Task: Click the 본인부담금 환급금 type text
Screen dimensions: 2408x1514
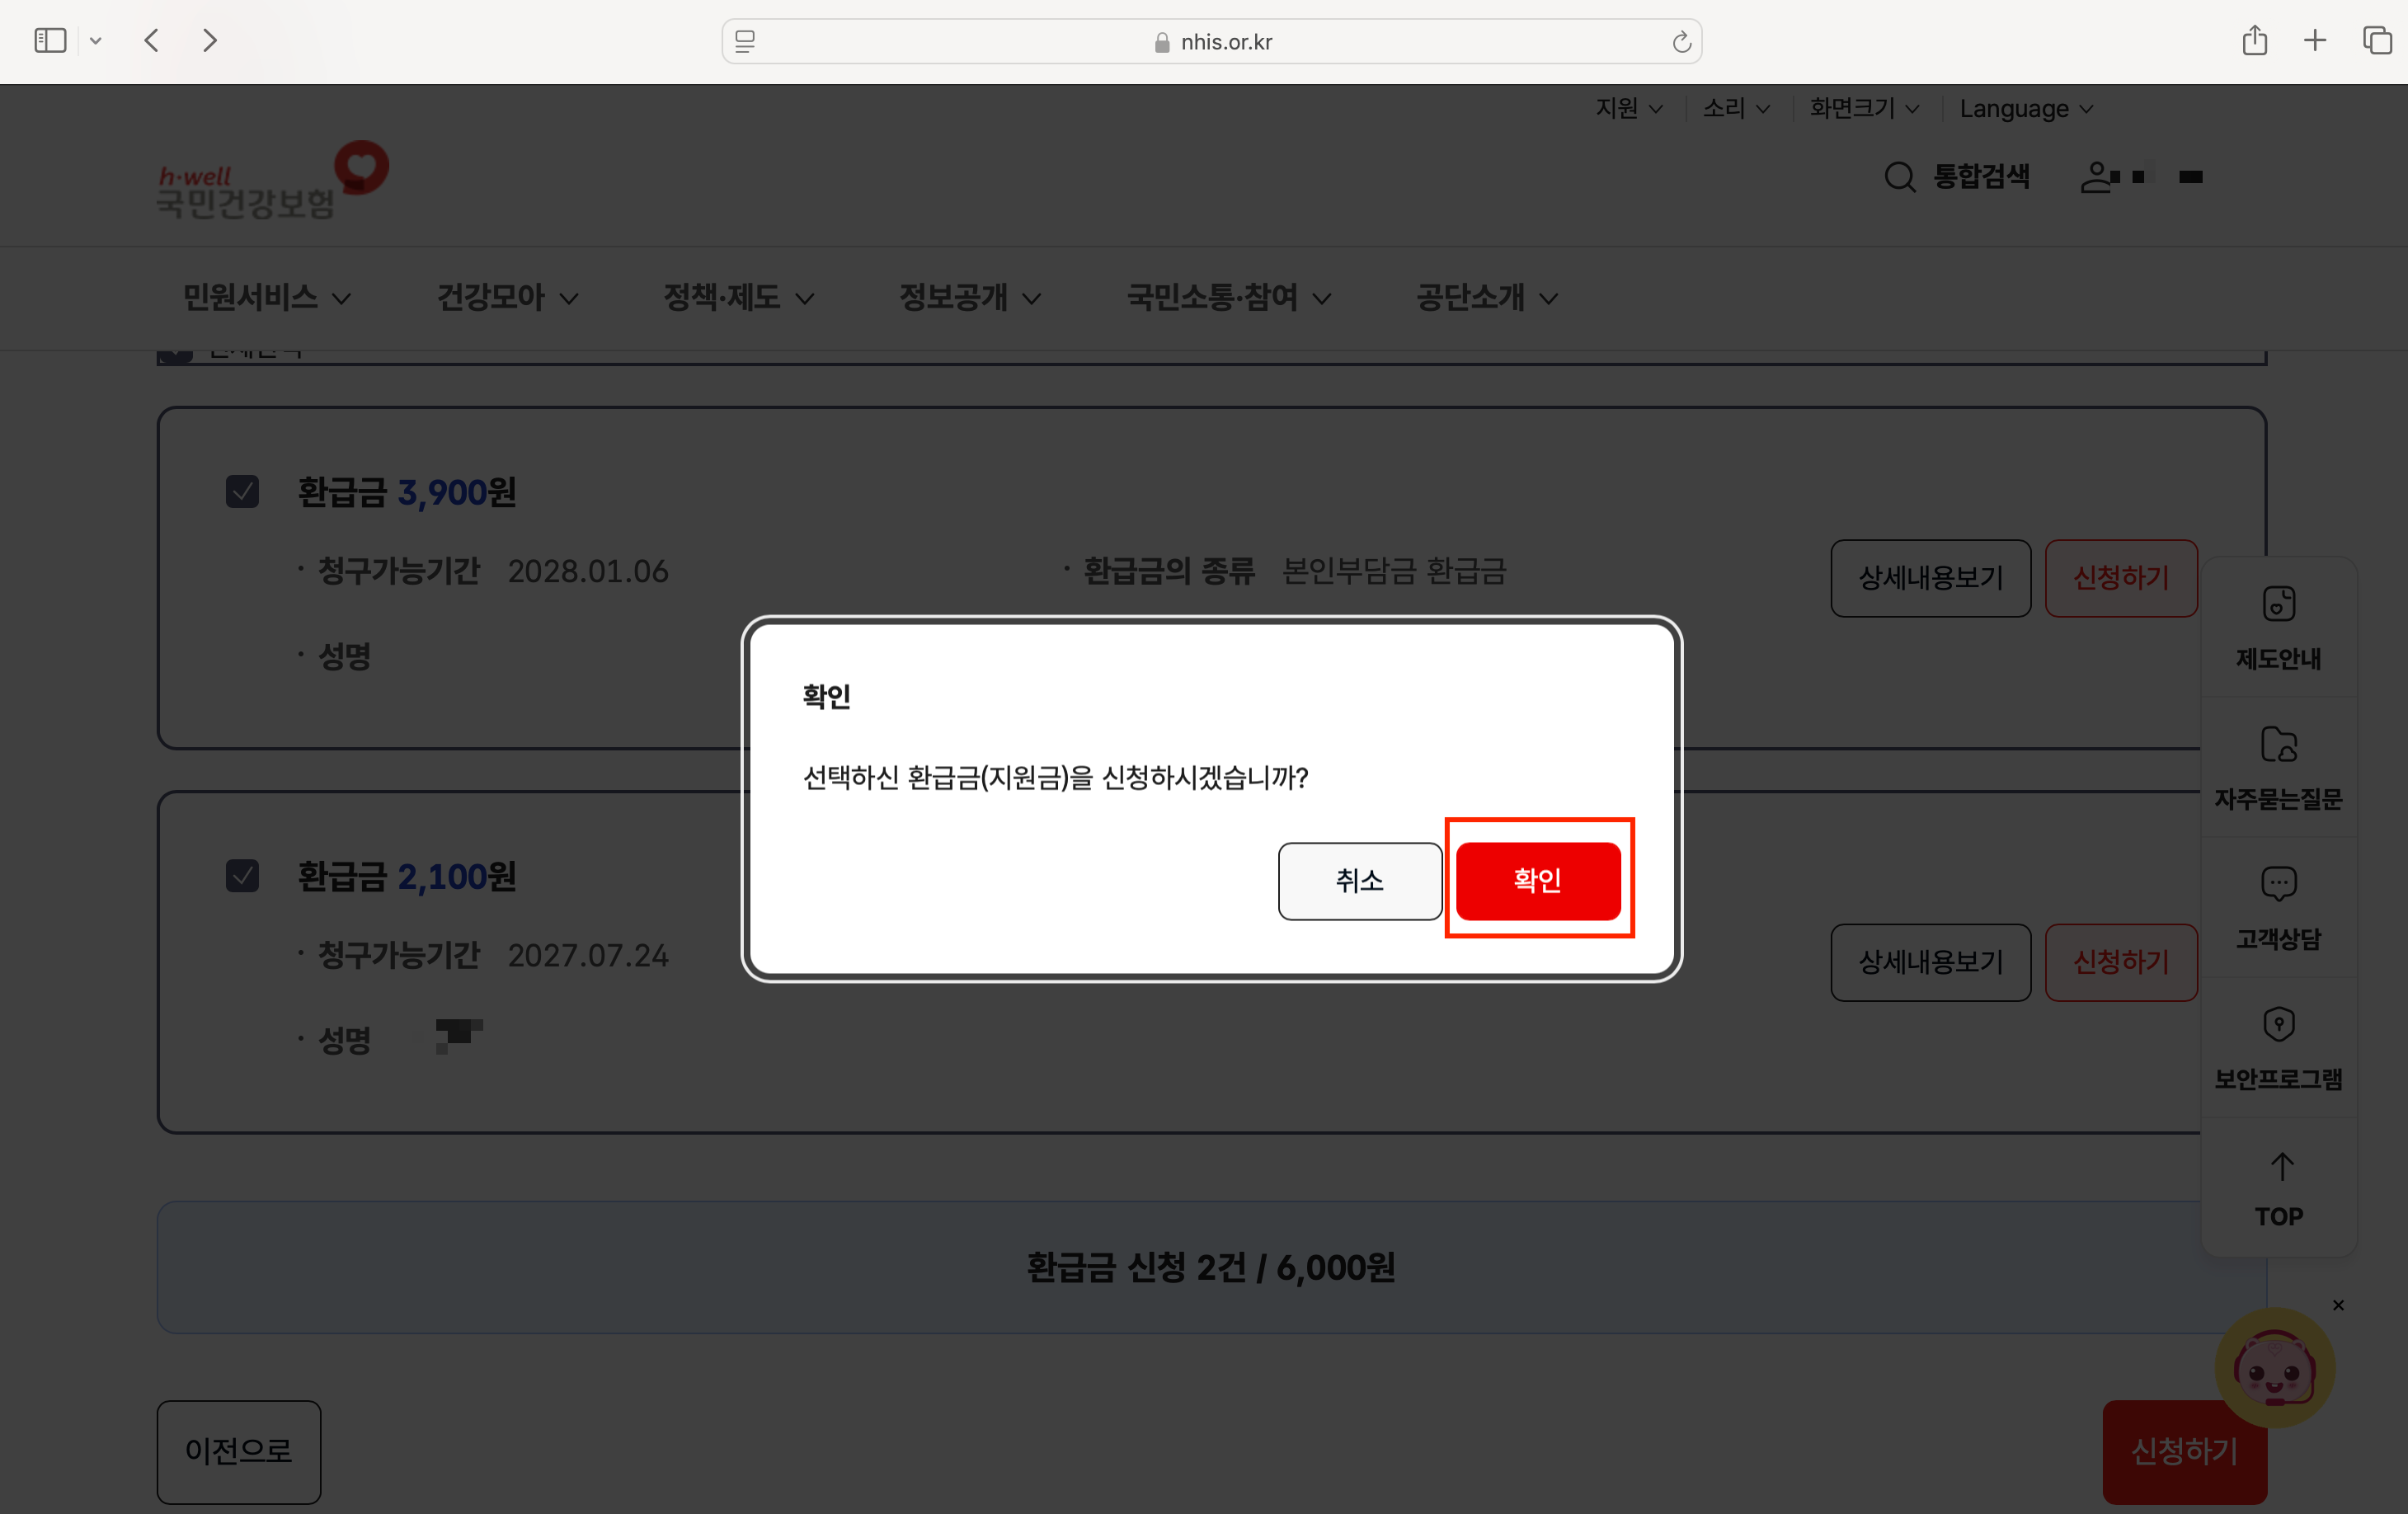Action: coord(1394,571)
